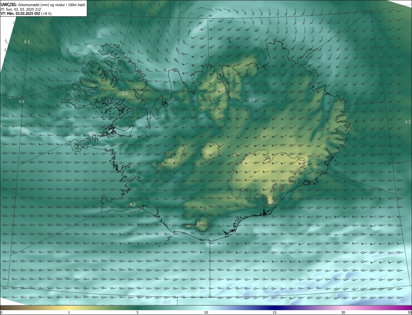Click the 4.6 value near Snæfellsnes
This screenshot has width=412, height=315.
coord(78,147)
